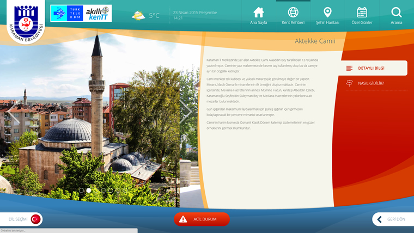Click the 'Önbellek bekleniyor' status bar text
Screen dimensions: 414x233
(13, 231)
